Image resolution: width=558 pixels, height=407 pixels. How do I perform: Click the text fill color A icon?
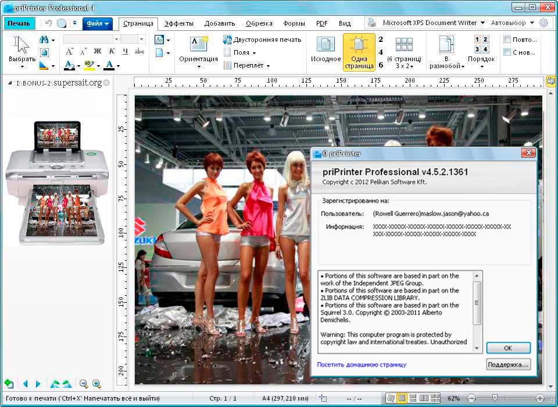click(x=69, y=65)
